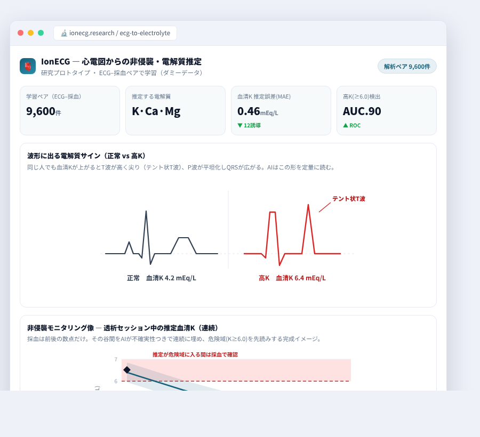480x437 pixels.
Task: Click the 推定する電解質 label
Action: tap(151, 96)
